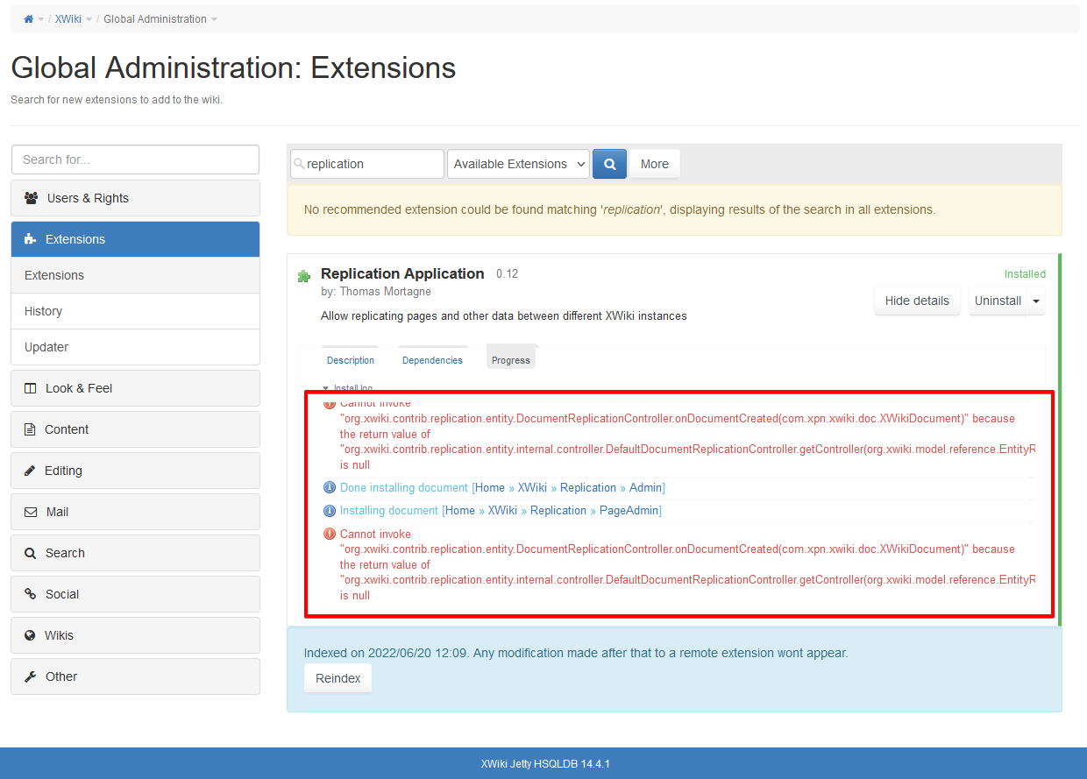This screenshot has width=1087, height=779.
Task: Click error icon of the last log entry
Action: (x=330, y=534)
